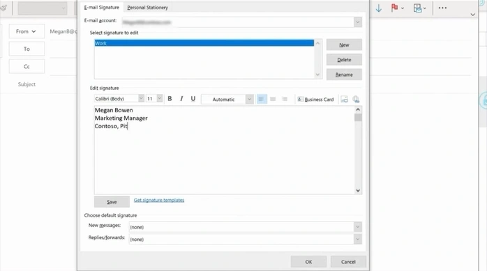The width and height of the screenshot is (487, 271).
Task: Toggle Underline formatting in signature editor
Action: click(193, 99)
